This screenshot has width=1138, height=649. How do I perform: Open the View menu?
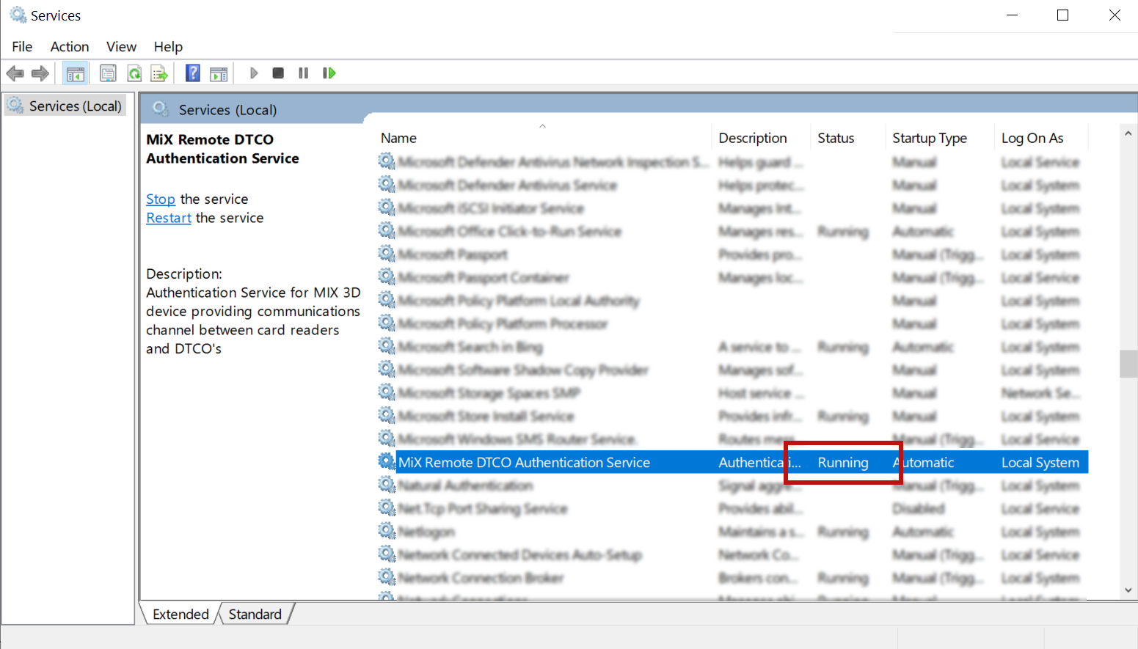[121, 47]
